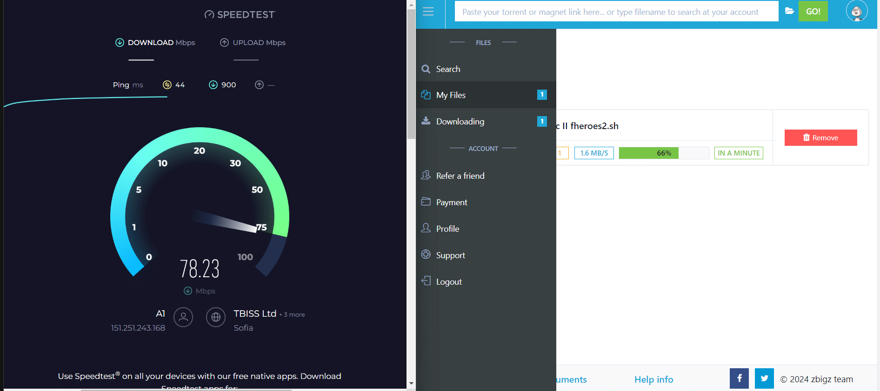Click the A1 provider name

pyautogui.click(x=160, y=314)
